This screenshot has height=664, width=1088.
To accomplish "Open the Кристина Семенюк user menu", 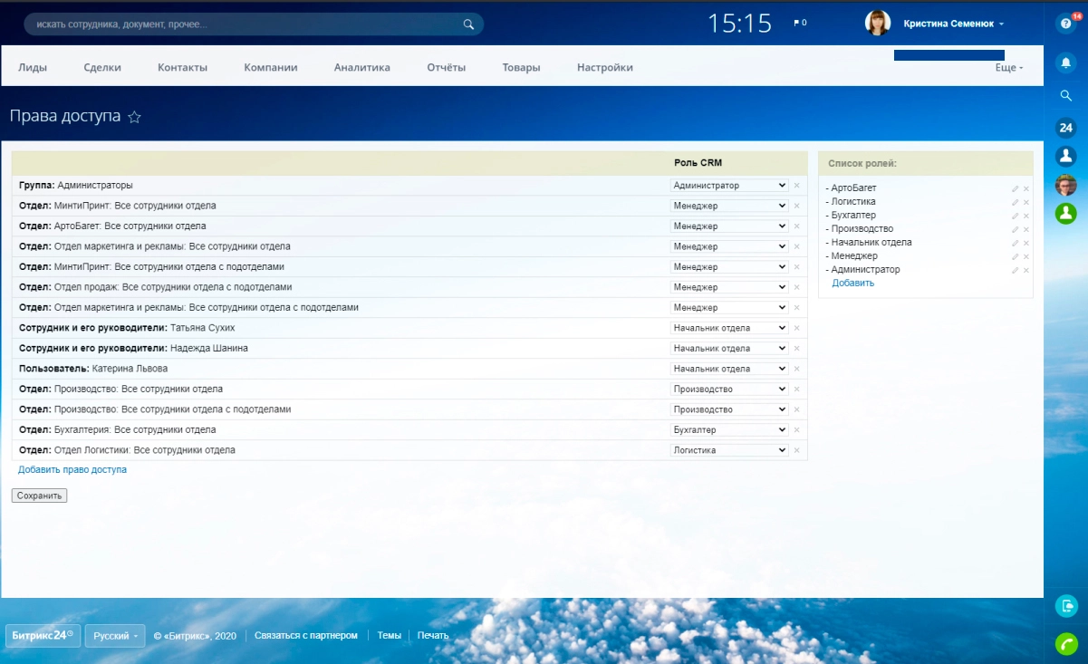I will 954,24.
